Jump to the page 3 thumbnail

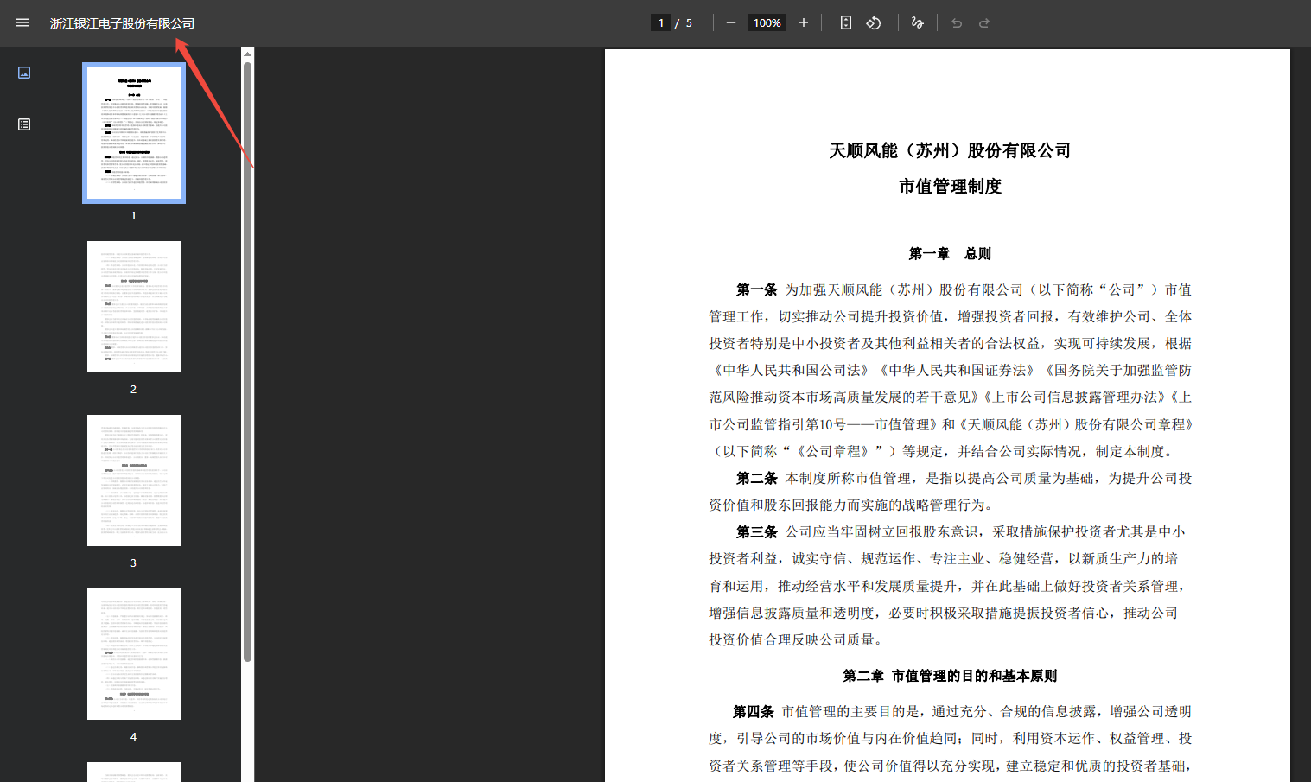pos(134,480)
